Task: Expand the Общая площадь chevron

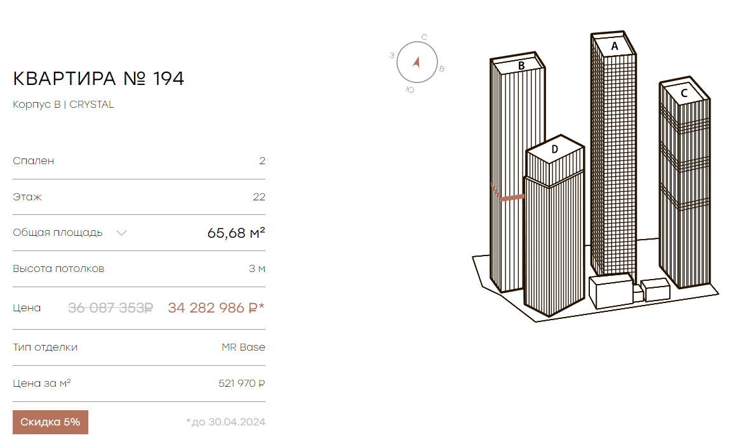Action: tap(122, 233)
